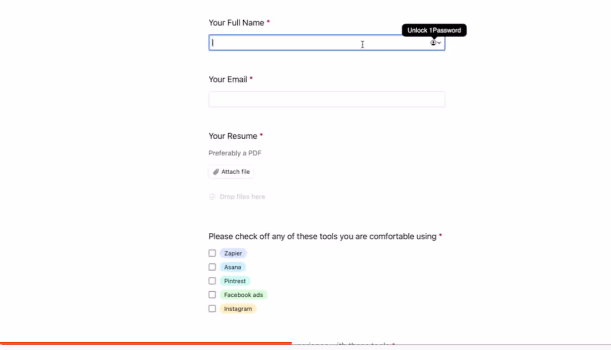Click the Attach file button
The image size is (611, 350).
(231, 171)
